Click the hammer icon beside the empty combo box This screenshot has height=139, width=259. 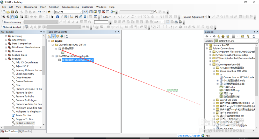pyautogui.click(x=156, y=12)
